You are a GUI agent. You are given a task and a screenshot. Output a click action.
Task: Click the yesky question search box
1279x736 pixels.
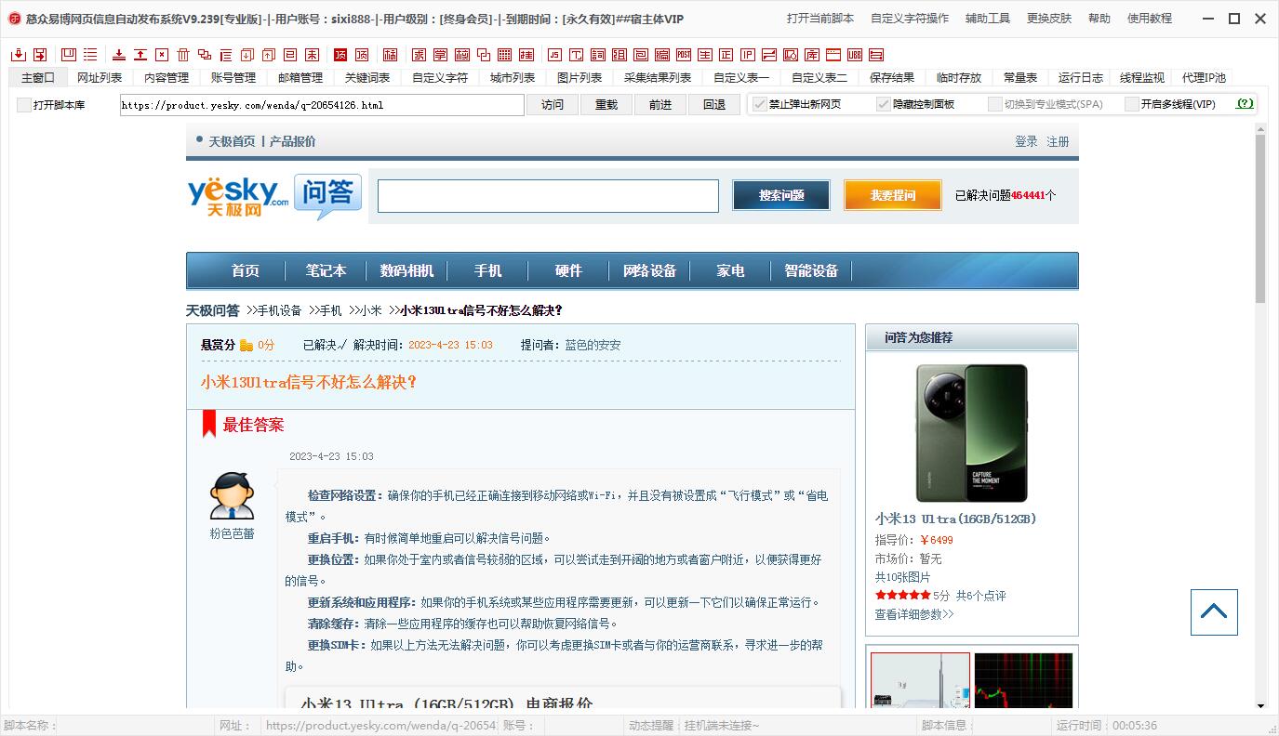tap(548, 196)
